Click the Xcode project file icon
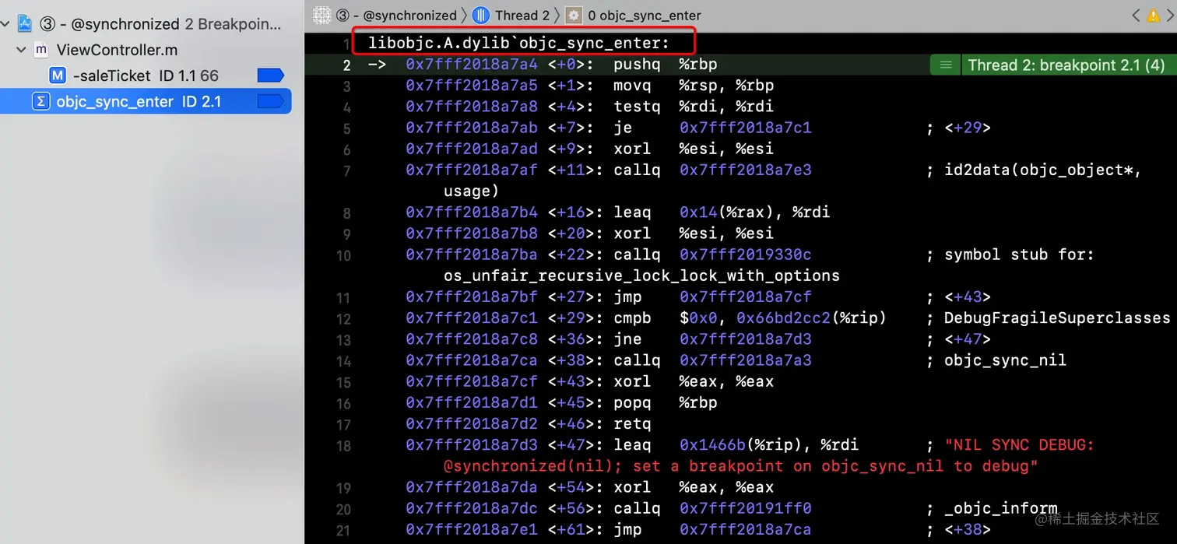Screen dimensions: 1177x544 click(25, 24)
